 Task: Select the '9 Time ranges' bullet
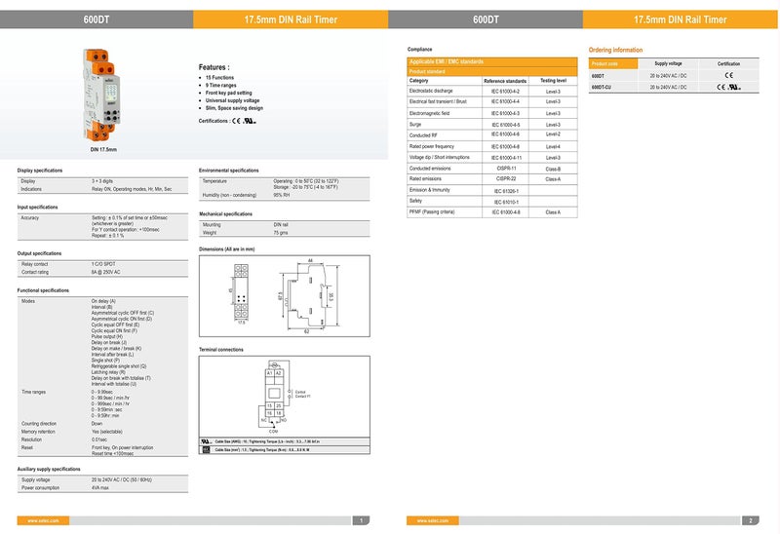click(x=221, y=85)
